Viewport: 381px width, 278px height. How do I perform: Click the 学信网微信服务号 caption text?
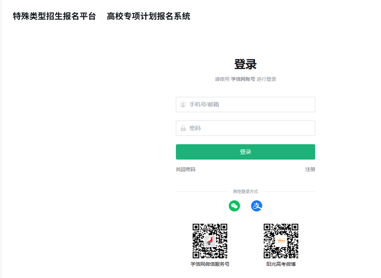point(210,264)
